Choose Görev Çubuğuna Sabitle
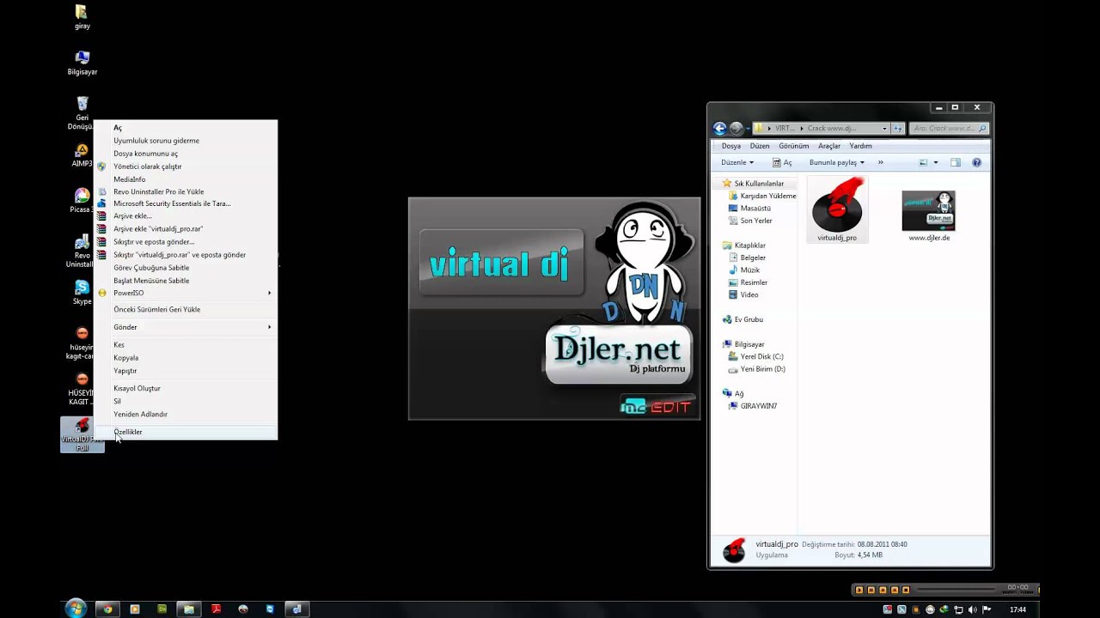The image size is (1100, 618). click(185, 268)
